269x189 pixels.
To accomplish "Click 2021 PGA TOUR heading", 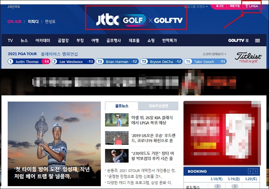I will point(22,54).
